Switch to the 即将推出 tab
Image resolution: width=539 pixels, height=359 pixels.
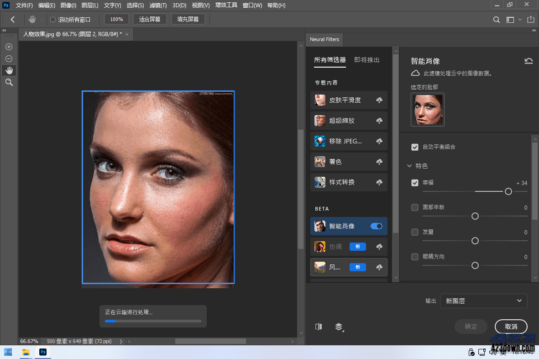pos(367,60)
